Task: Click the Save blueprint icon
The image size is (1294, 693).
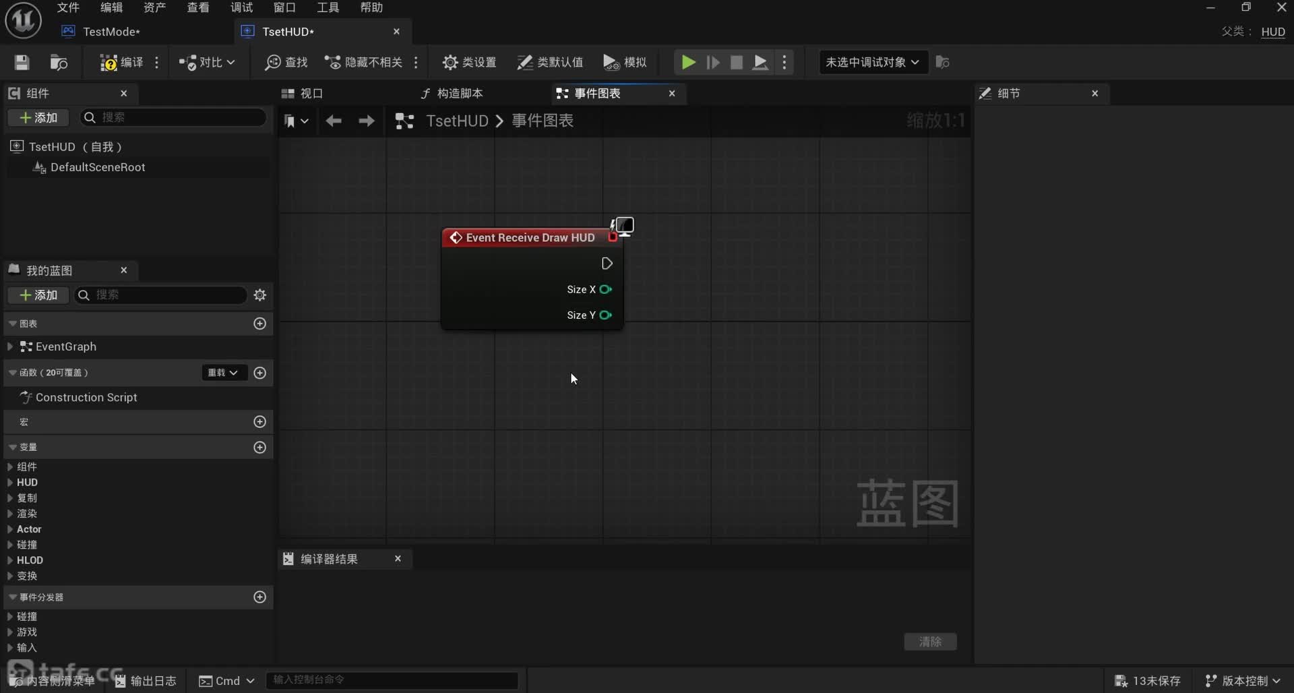Action: pyautogui.click(x=22, y=63)
